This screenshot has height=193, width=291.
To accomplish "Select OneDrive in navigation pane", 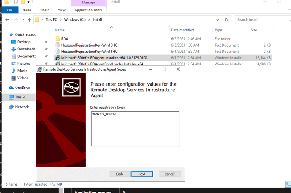I will coord(23,88).
